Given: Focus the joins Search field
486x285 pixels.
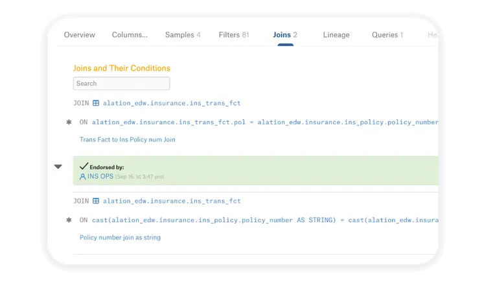Looking at the screenshot, I should [121, 84].
